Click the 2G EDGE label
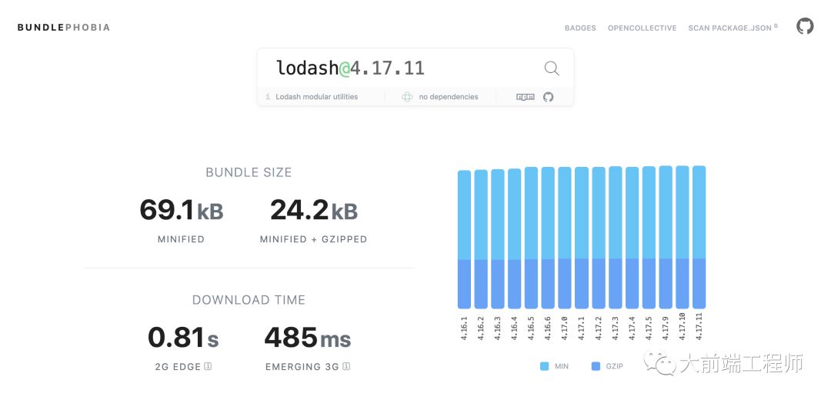Screen dimensions: 831x400 [178, 367]
